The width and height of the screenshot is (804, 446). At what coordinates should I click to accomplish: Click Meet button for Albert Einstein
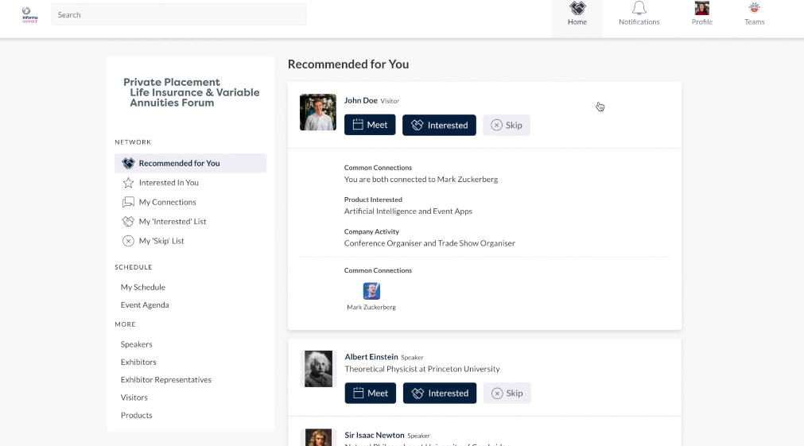371,393
